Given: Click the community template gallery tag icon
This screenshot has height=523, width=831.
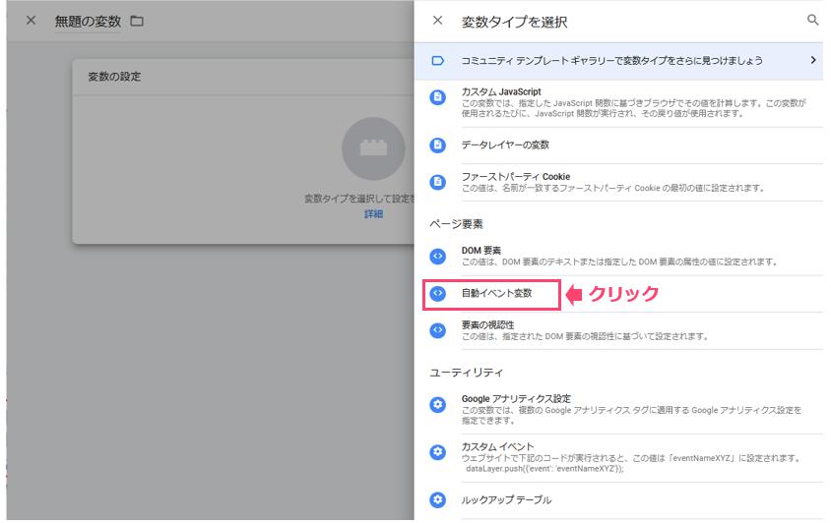Looking at the screenshot, I should [438, 60].
